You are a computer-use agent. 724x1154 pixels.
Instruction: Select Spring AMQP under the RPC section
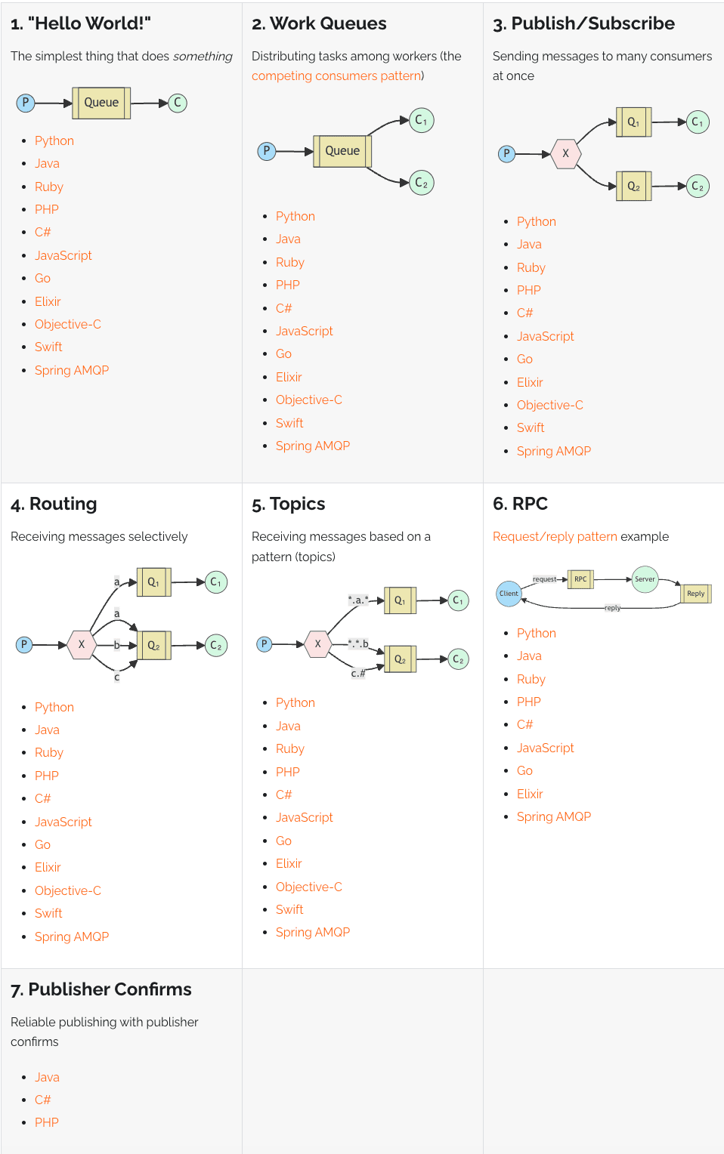pyautogui.click(x=554, y=816)
